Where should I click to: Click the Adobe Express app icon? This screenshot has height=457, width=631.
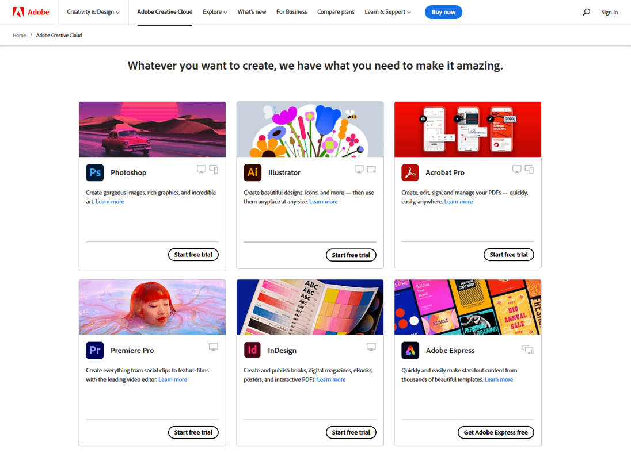[x=410, y=350]
